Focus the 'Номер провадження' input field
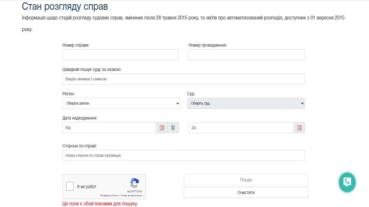 pyautogui.click(x=247, y=55)
